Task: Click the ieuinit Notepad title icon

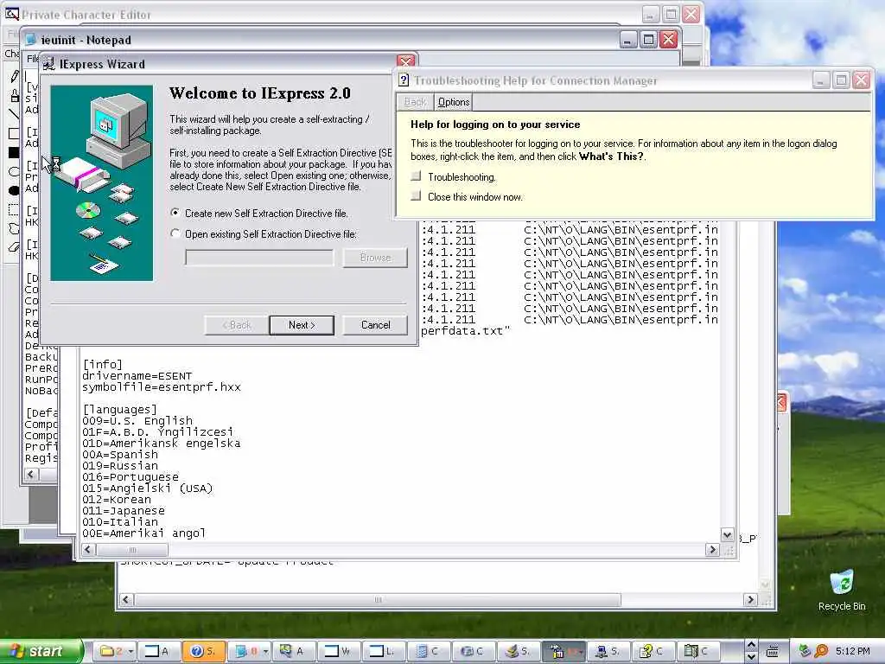Action: click(x=31, y=40)
